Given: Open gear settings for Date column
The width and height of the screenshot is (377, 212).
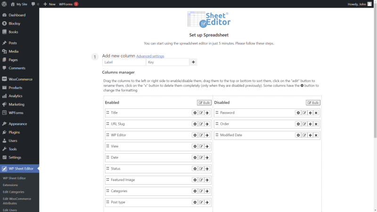Looking at the screenshot, I should pos(195,157).
